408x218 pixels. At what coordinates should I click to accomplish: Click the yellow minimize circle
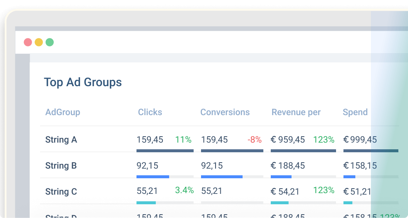39,42
